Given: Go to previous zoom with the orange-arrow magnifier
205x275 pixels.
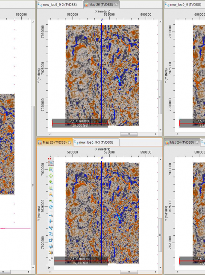Looking at the screenshot, I should (x=51, y=194).
